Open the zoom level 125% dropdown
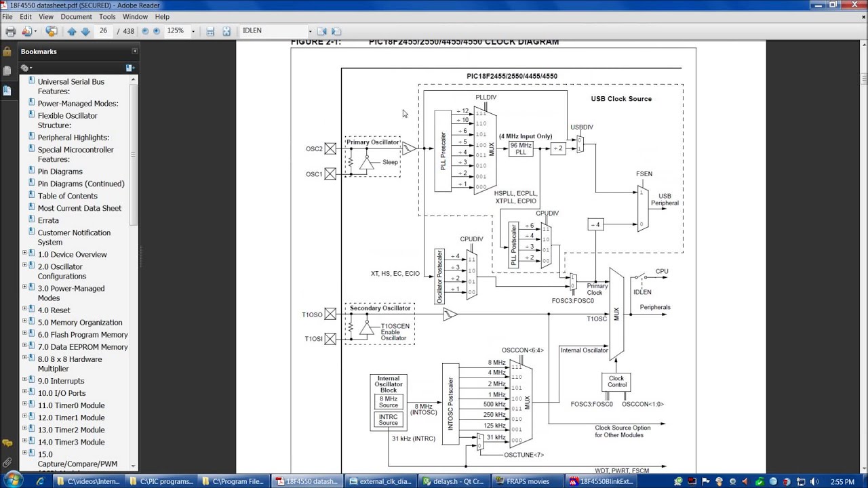 pyautogui.click(x=193, y=31)
